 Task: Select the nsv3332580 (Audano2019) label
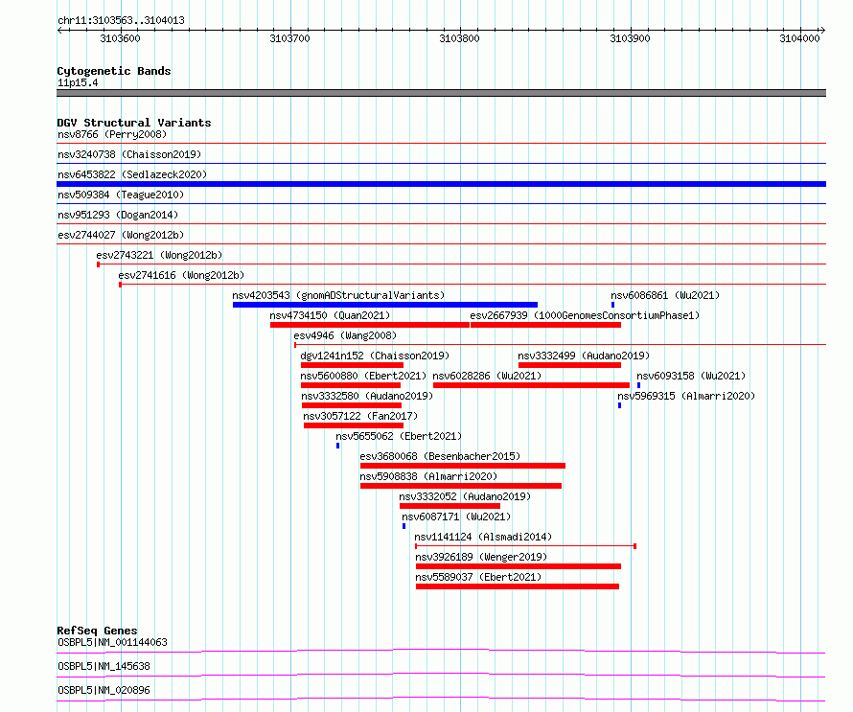point(367,396)
